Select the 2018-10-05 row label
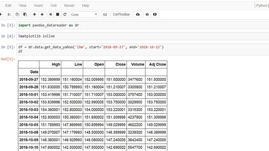This screenshot has height=151, width=269. pos(29,125)
